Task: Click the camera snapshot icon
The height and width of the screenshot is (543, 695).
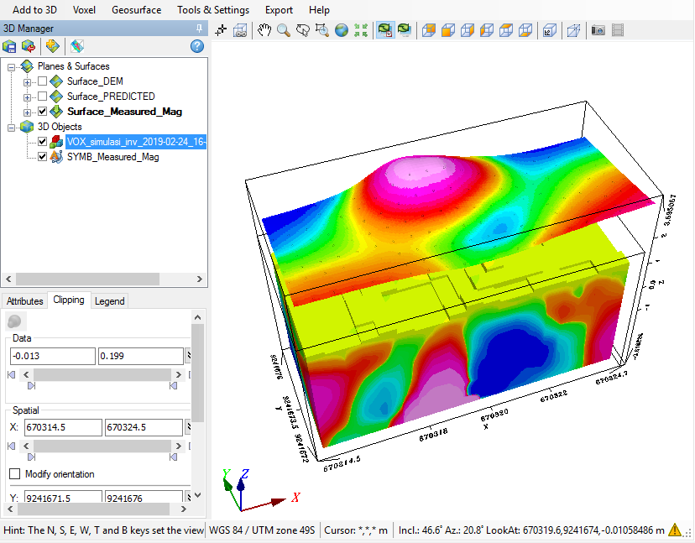Action: click(x=598, y=30)
